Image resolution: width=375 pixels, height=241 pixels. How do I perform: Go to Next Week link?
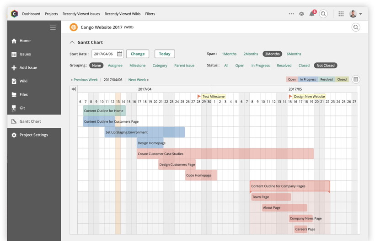[x=139, y=80]
